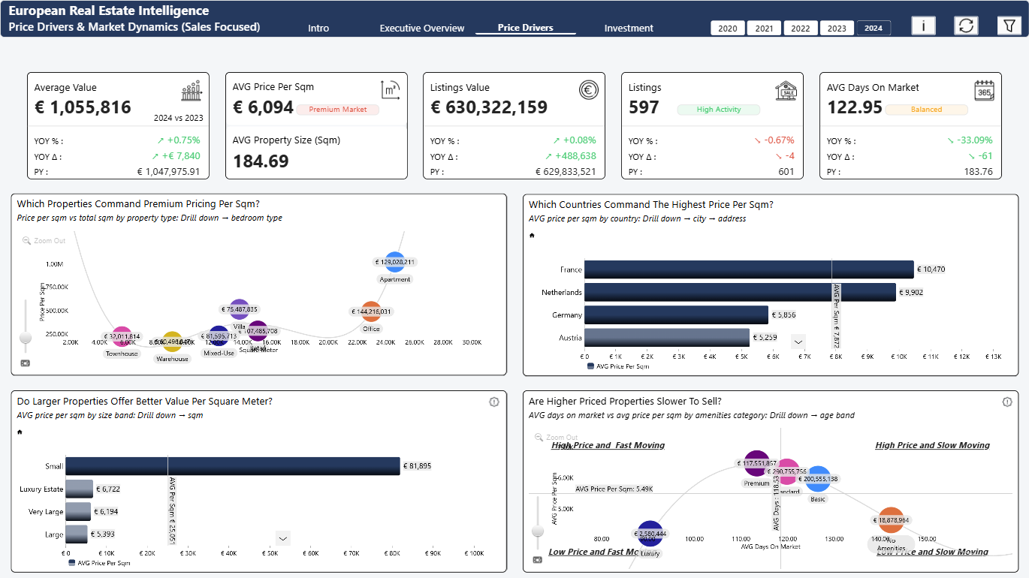Select the Villa bubble
The width and height of the screenshot is (1029, 578).
(239, 309)
